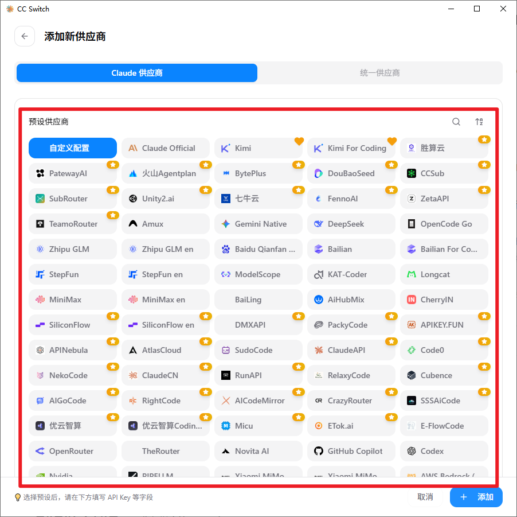Pick the ETok.ai preset
Image resolution: width=517 pixels, height=517 pixels.
tap(351, 426)
